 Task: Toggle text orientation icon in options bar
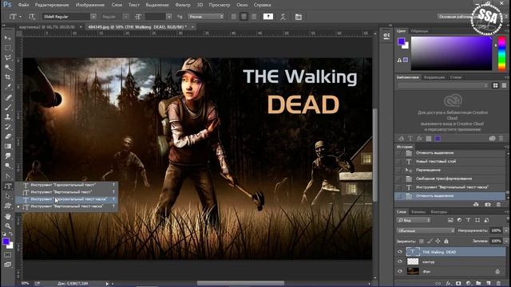click(x=32, y=16)
